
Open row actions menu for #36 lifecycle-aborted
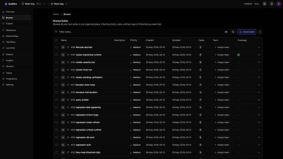[x=259, y=47]
